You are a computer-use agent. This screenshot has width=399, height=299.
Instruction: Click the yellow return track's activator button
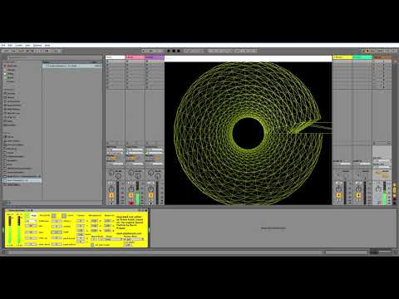[x=338, y=195]
